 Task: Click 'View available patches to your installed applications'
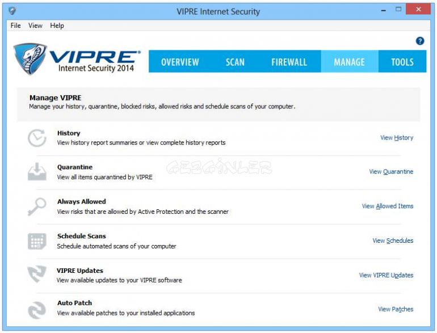[125, 313]
